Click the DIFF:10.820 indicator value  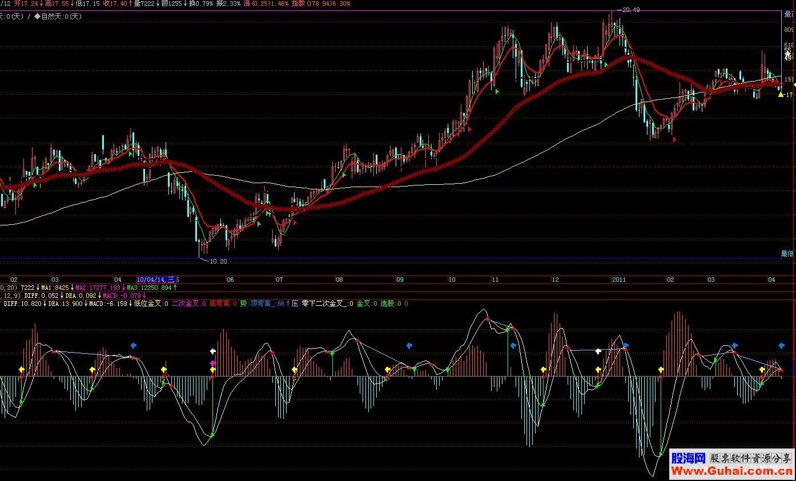[22, 304]
